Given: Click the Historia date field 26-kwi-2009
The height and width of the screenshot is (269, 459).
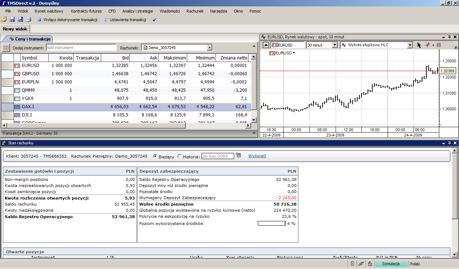Looking at the screenshot, I should coord(218,156).
